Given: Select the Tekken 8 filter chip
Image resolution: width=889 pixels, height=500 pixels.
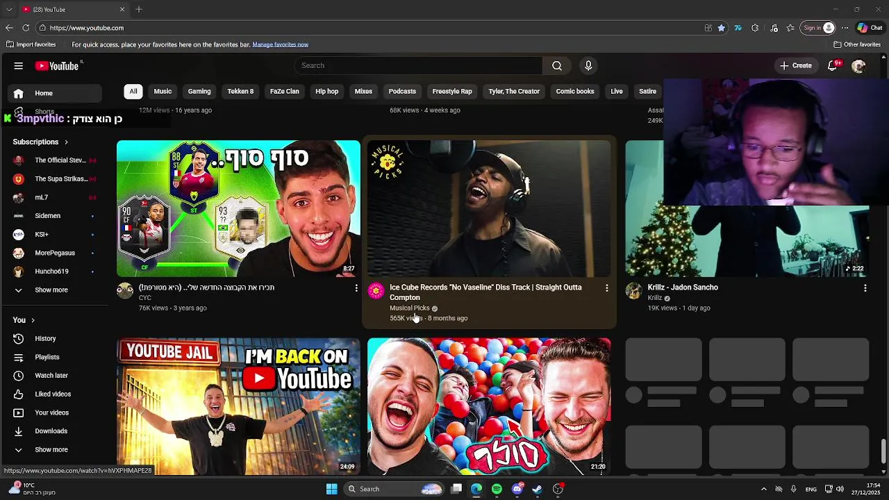Looking at the screenshot, I should pyautogui.click(x=240, y=91).
